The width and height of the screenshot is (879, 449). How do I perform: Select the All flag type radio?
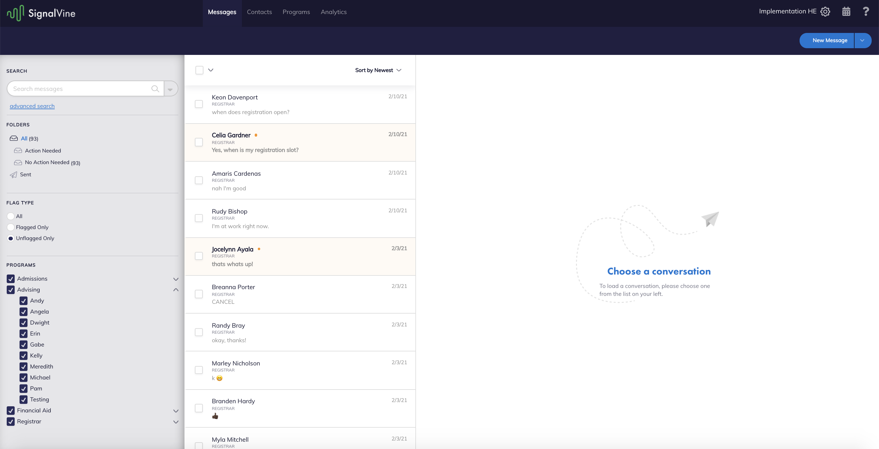tap(11, 216)
